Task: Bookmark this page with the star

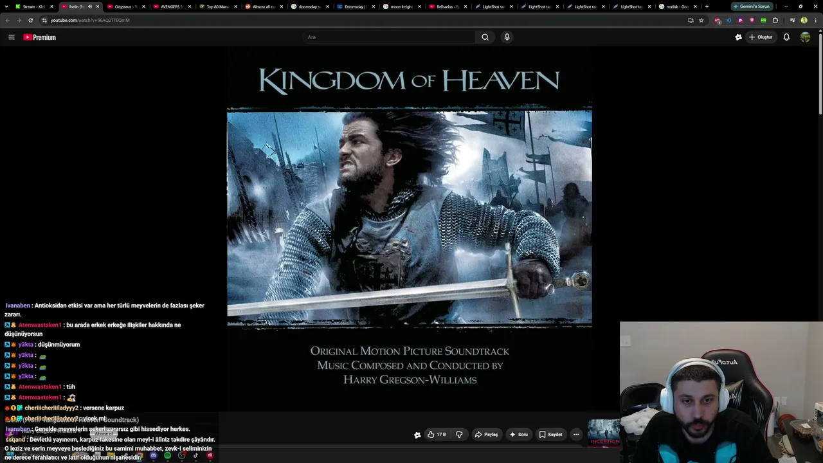Action: (701, 20)
